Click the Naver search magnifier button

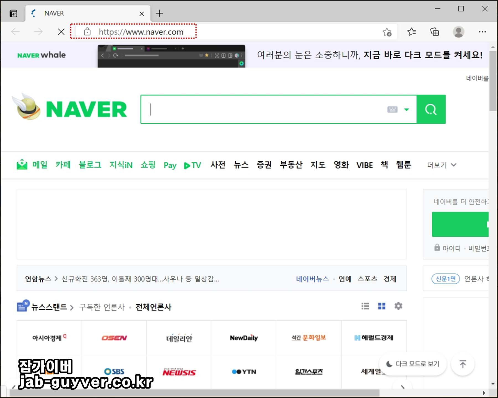tap(431, 109)
